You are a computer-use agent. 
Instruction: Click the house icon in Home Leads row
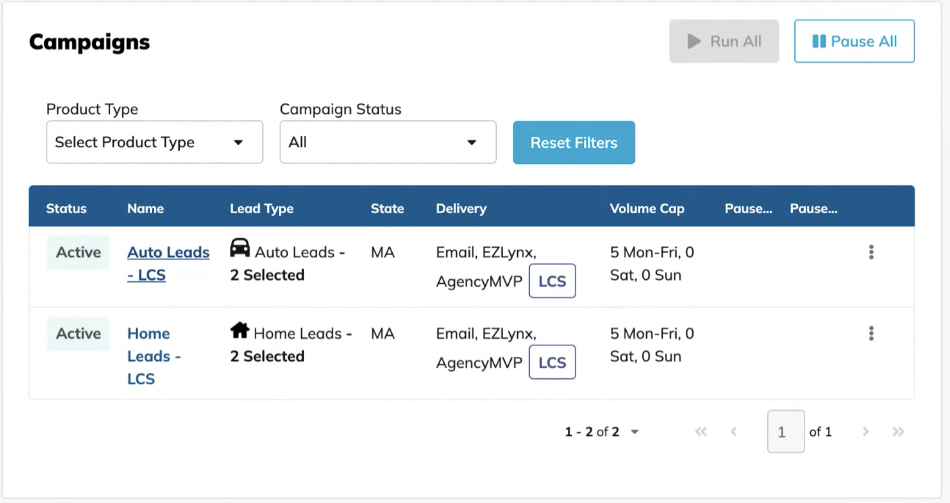(x=240, y=330)
